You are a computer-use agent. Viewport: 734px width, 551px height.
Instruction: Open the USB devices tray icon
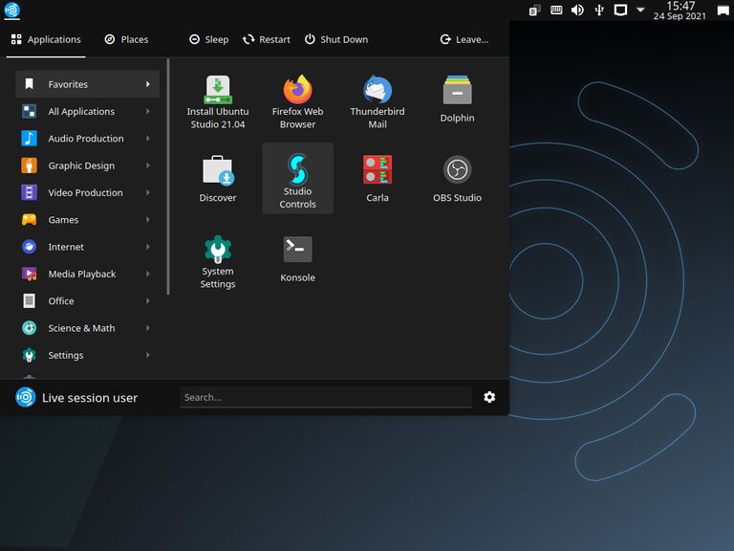pyautogui.click(x=599, y=10)
